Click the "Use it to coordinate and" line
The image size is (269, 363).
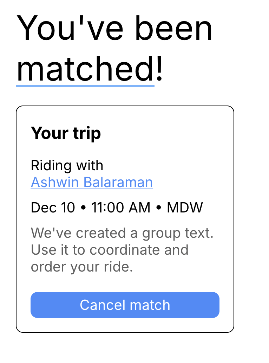click(x=110, y=250)
